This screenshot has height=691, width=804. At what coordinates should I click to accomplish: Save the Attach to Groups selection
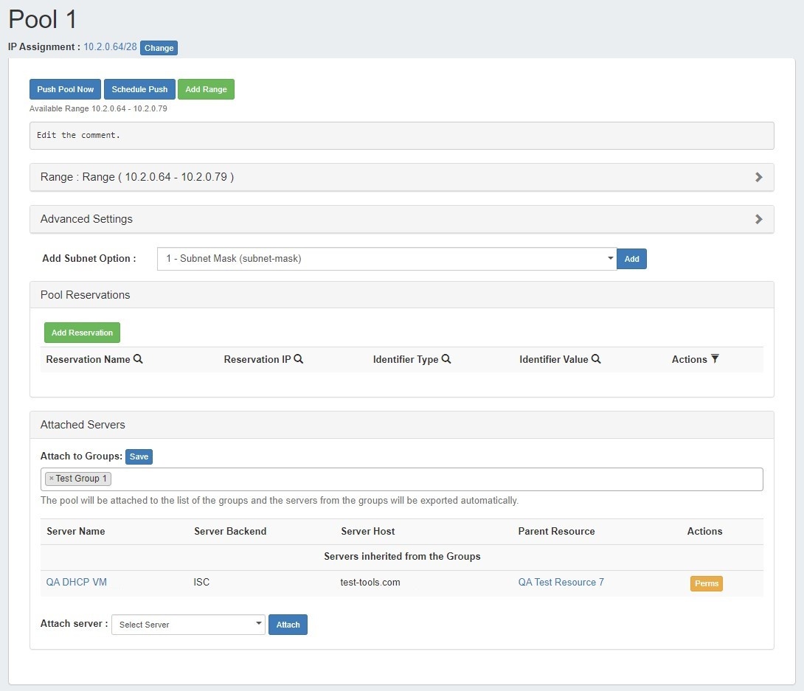click(139, 456)
